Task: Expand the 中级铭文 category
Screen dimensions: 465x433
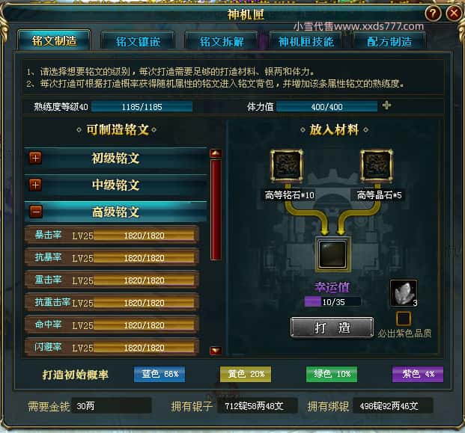Action: [x=35, y=185]
